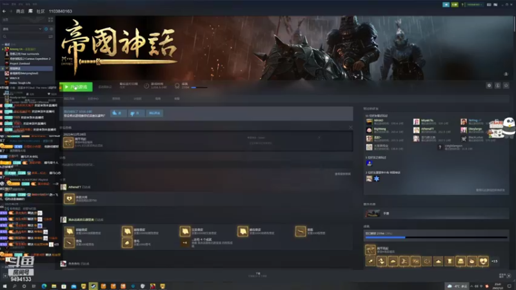Add game to favorites star icon

point(506,86)
